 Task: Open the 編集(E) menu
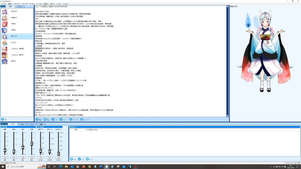[10, 4]
